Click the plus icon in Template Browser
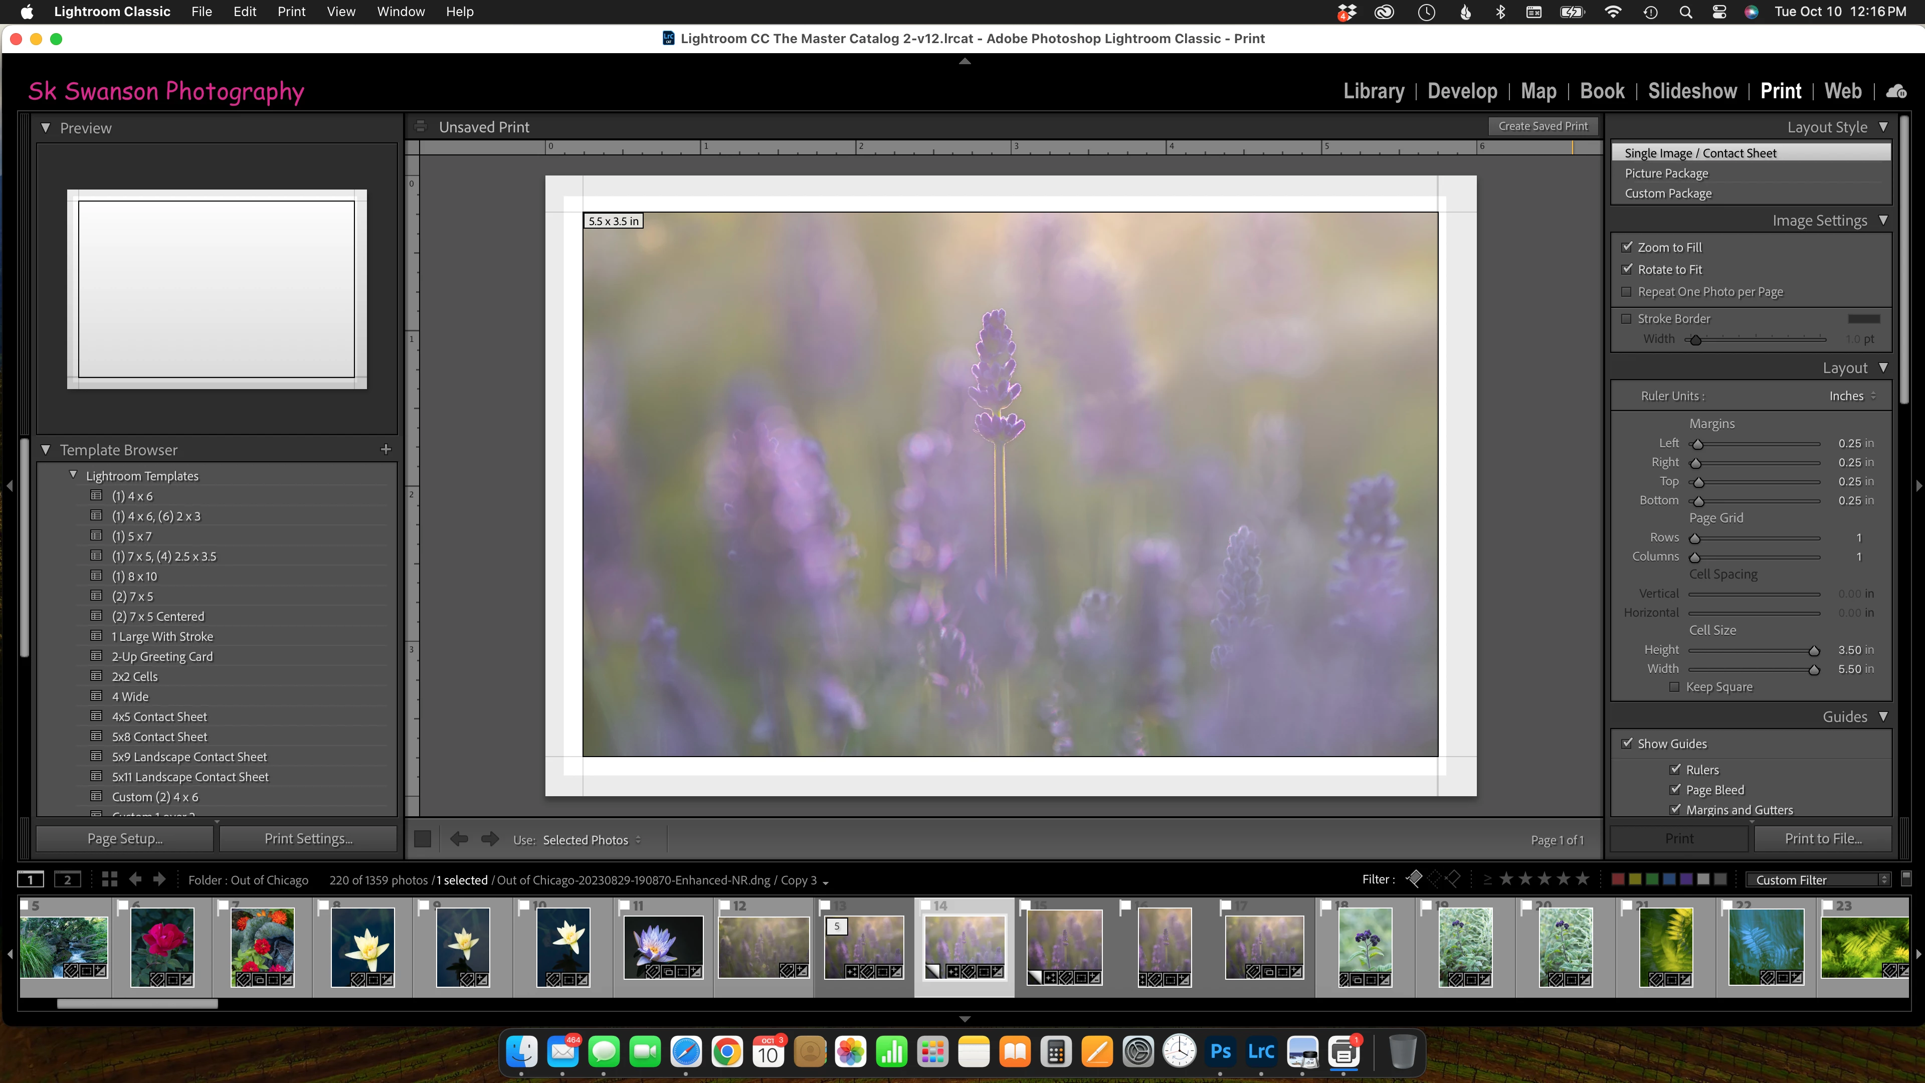 [386, 449]
